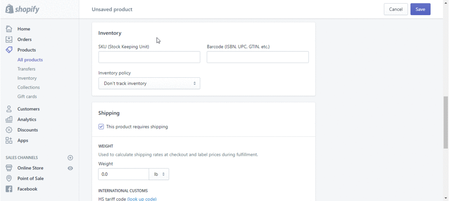Click the Facebook icon

[9, 189]
